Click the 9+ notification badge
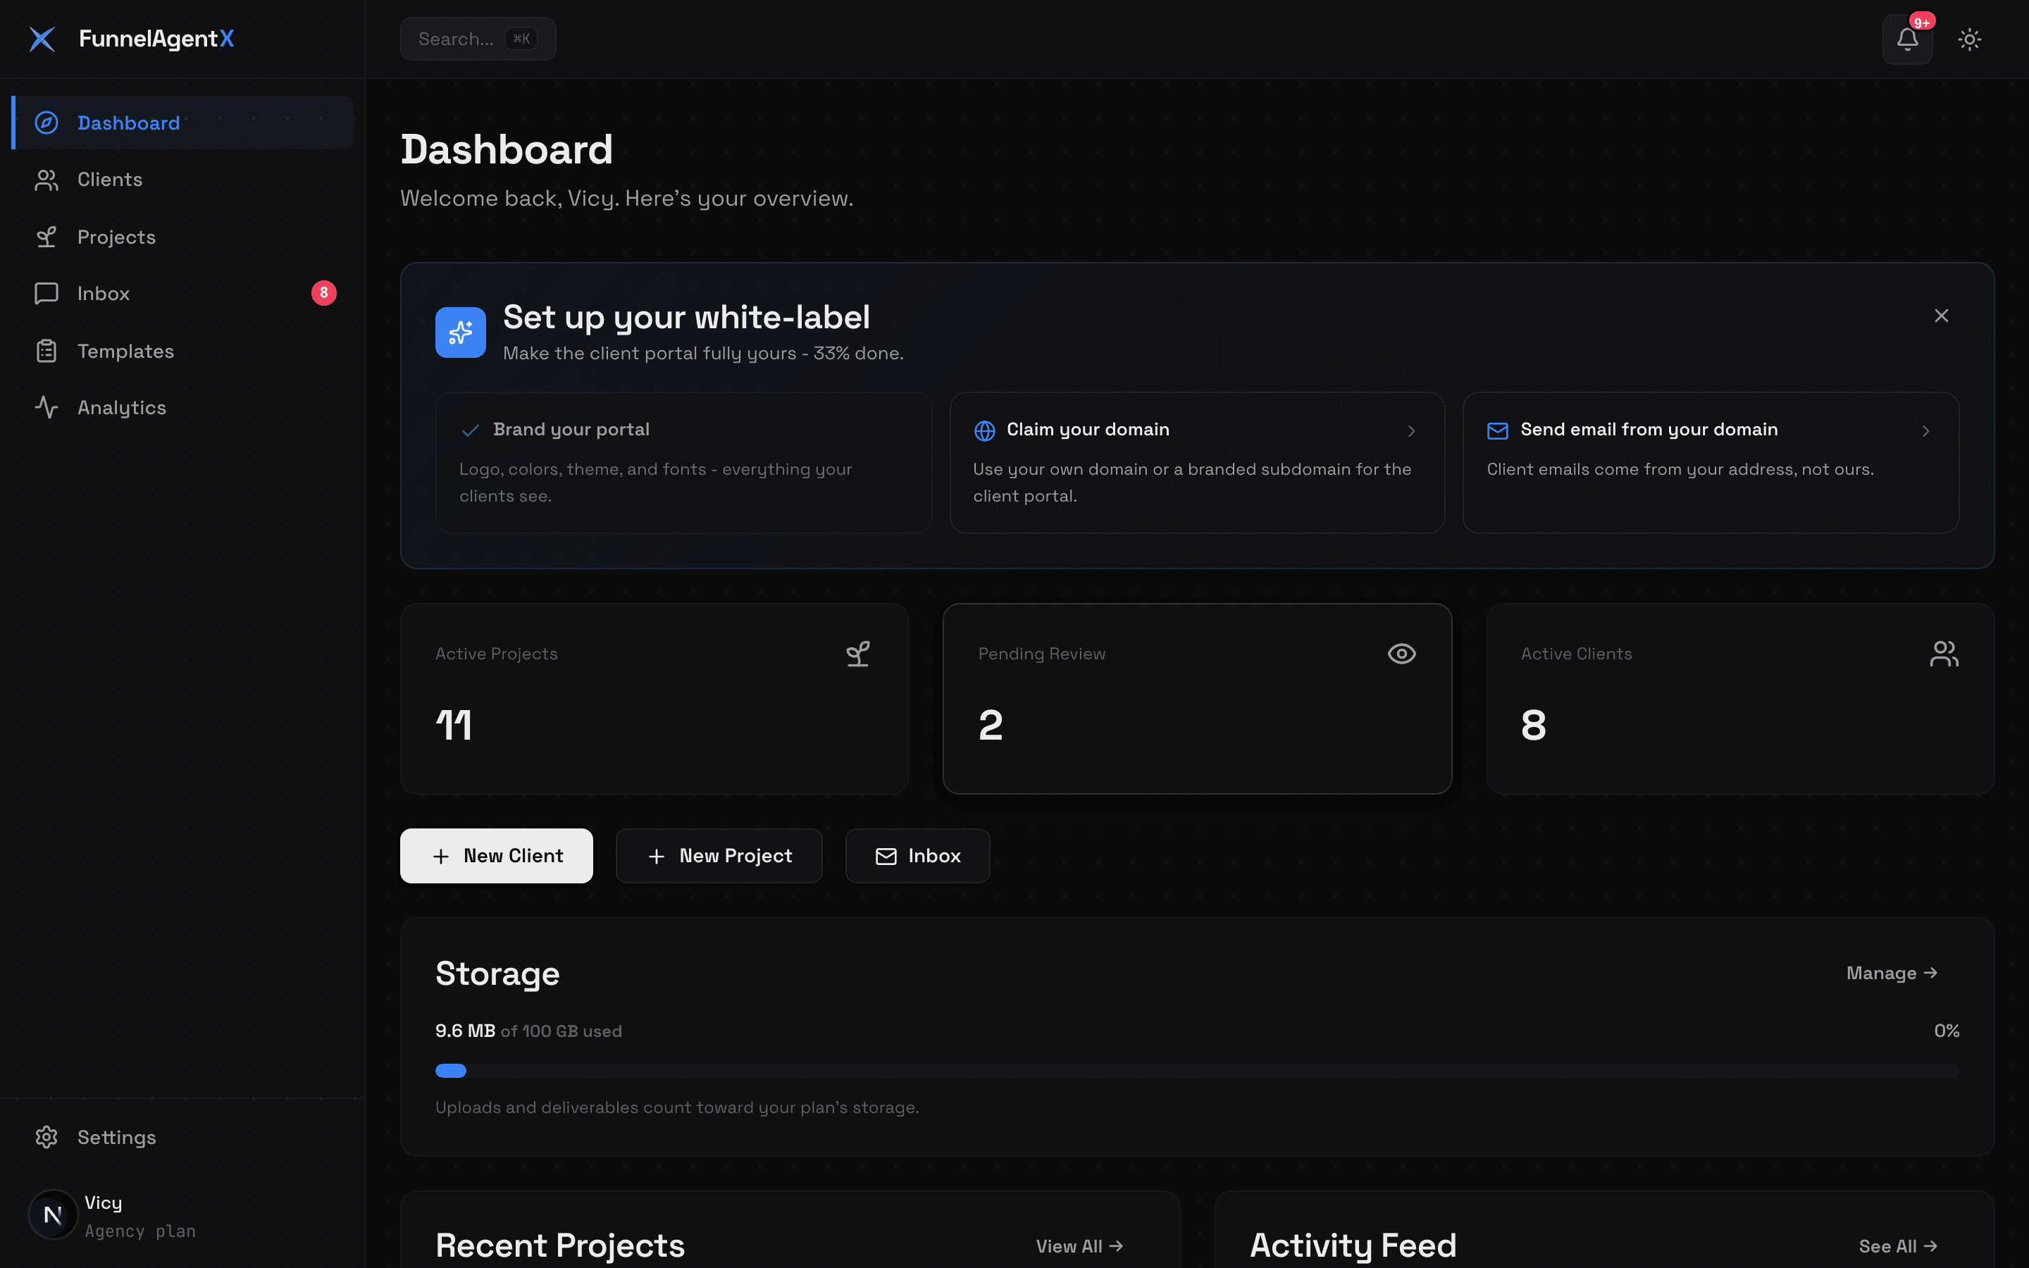The image size is (2029, 1268). 1922,22
